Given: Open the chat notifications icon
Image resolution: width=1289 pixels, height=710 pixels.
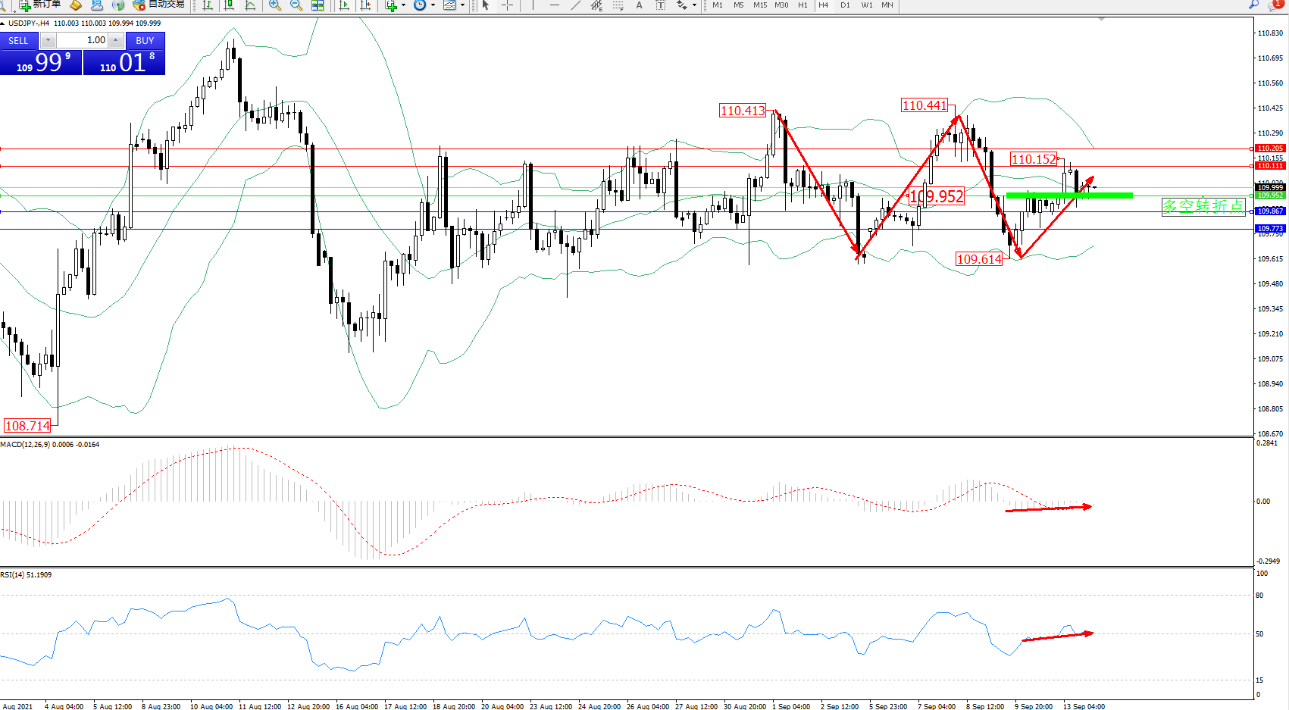Looking at the screenshot, I should pos(1275,5).
